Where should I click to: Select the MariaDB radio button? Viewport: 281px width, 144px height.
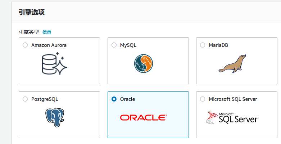[203, 45]
